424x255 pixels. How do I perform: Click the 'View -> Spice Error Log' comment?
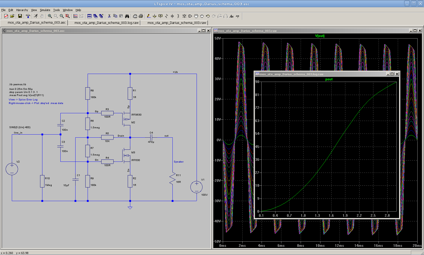pyautogui.click(x=23, y=100)
